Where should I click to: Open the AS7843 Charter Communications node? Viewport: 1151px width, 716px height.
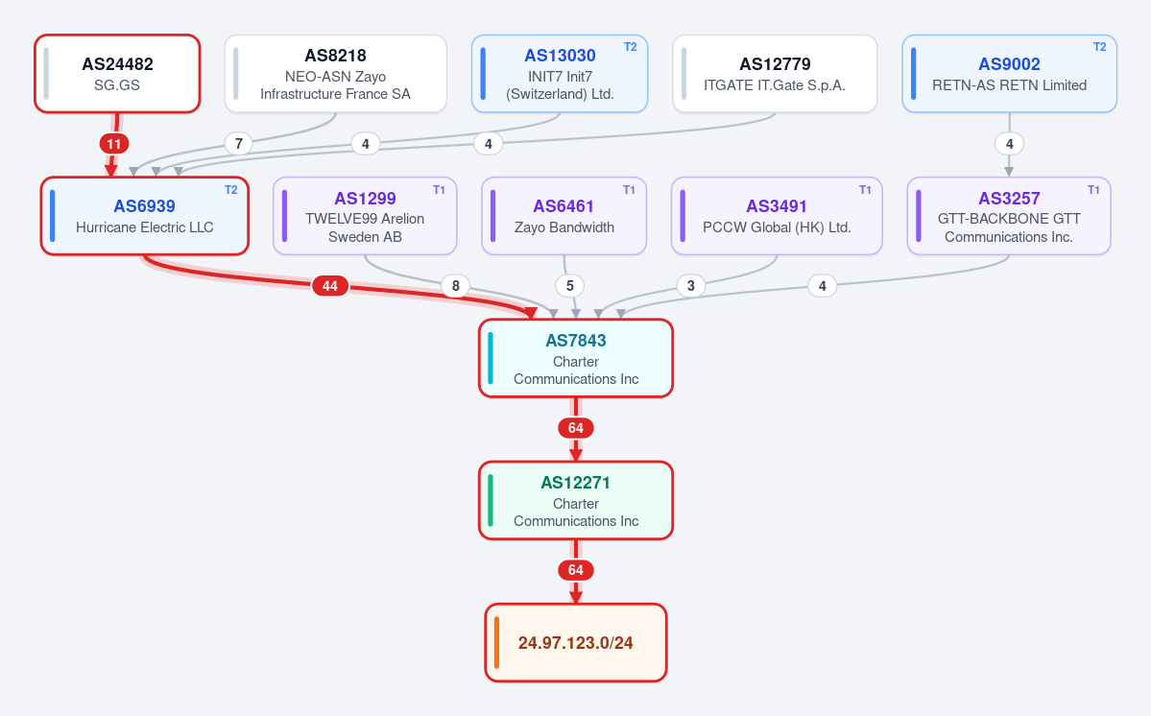pos(576,359)
